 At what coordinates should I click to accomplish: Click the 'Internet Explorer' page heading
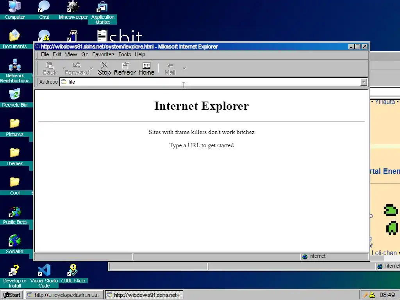pyautogui.click(x=202, y=106)
